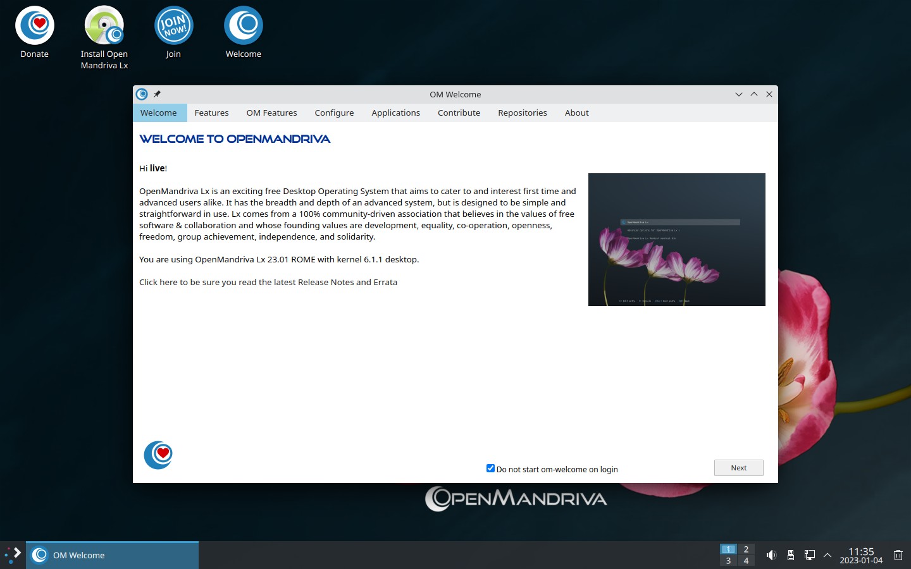Open the OM Features tab
This screenshot has height=569, width=911.
(x=272, y=113)
